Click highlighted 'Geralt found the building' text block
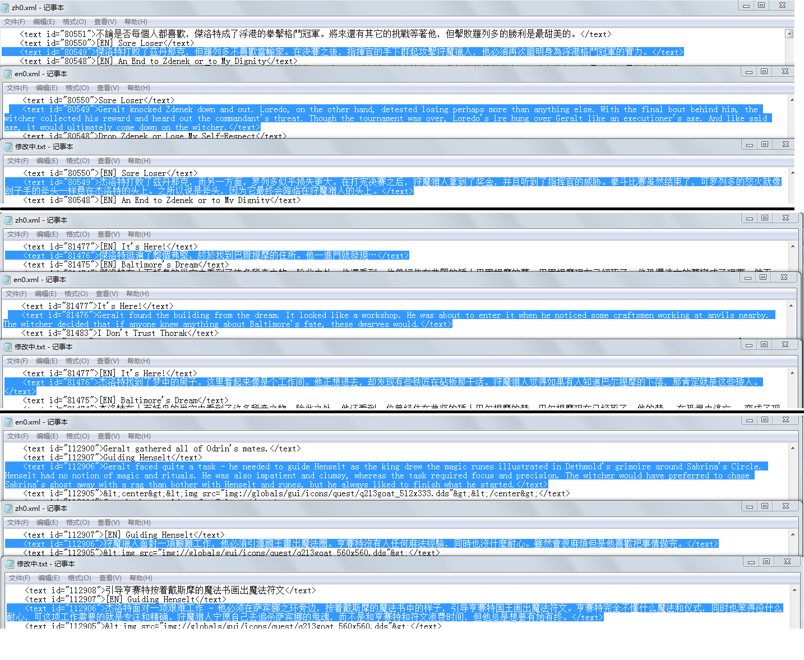This screenshot has width=804, height=660. tap(389, 320)
